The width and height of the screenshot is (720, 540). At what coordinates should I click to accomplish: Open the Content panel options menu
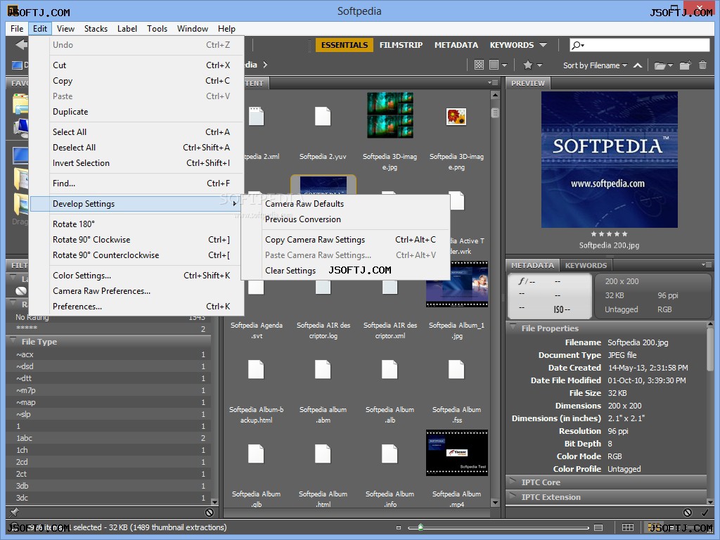click(x=493, y=83)
